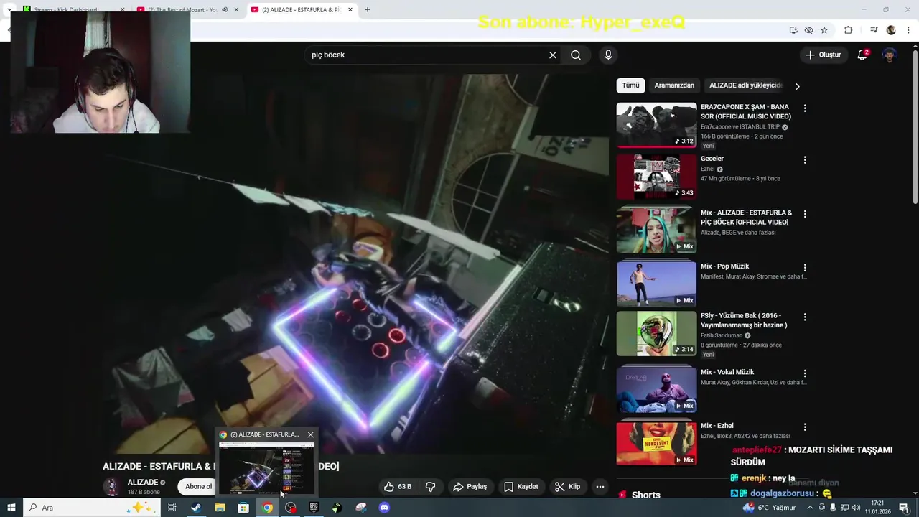Open File Explorer from the taskbar
Screen dimensions: 919x517
coord(220,508)
